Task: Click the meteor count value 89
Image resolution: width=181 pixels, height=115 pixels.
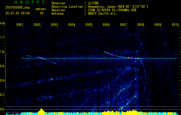Action: tap(42, 13)
